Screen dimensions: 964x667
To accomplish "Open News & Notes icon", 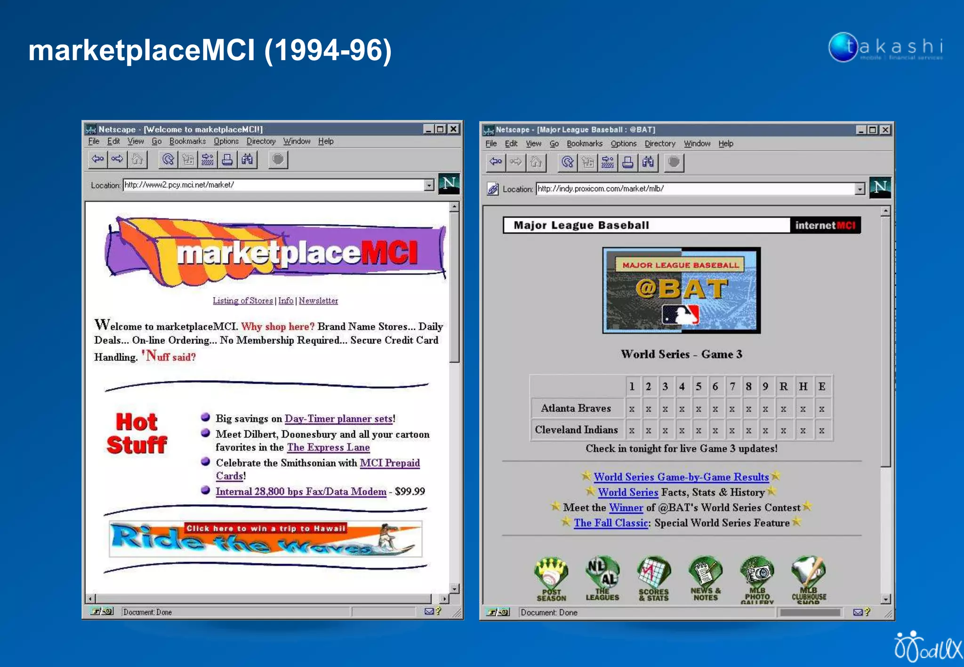I will 705,579.
